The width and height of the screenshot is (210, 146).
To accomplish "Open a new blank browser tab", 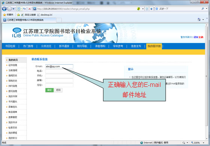I will click(59, 20).
